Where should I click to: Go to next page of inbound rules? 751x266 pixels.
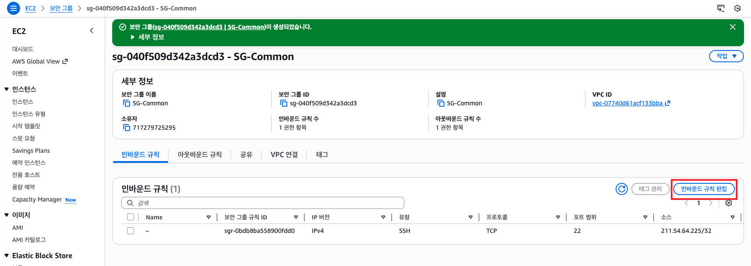[x=711, y=203]
